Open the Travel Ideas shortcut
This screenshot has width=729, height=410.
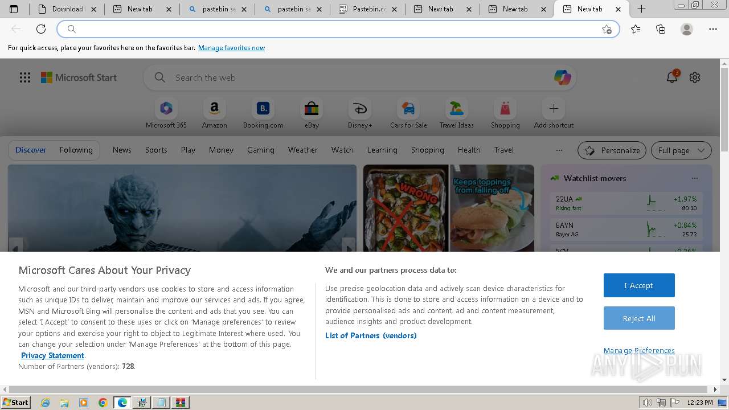[x=457, y=114]
